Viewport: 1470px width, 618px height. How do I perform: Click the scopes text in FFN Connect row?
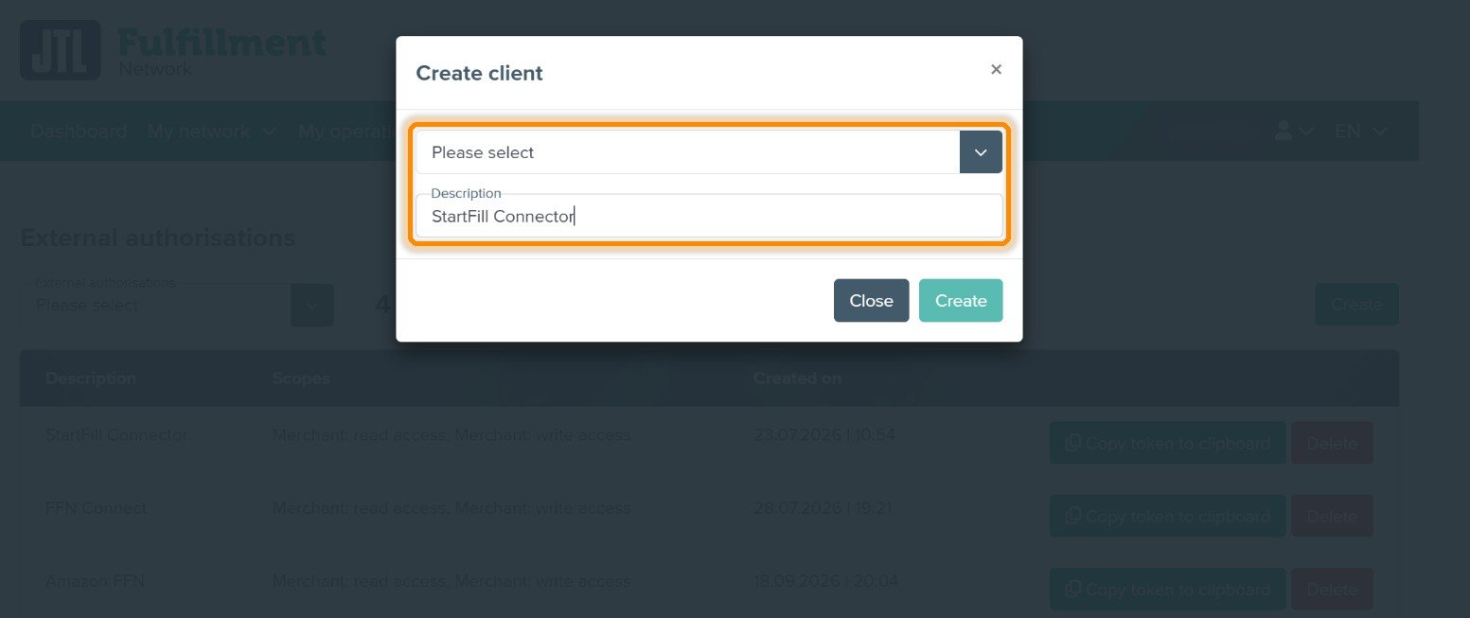coord(451,508)
